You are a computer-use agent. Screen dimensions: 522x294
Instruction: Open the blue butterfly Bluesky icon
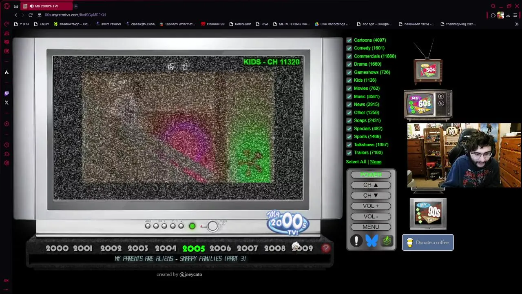coord(372,241)
